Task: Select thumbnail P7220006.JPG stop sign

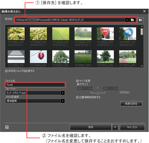Action: pos(105,34)
